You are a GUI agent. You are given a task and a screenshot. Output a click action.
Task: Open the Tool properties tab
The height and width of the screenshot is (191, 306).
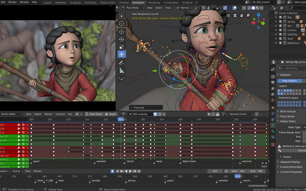(273, 69)
